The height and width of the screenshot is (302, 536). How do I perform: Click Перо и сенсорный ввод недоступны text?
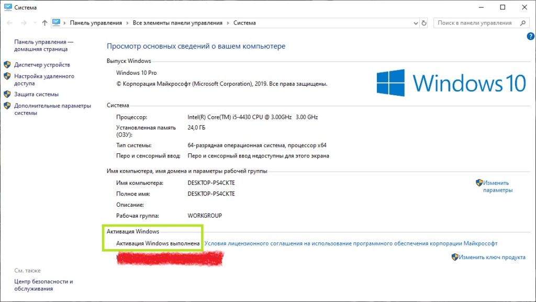coord(258,156)
